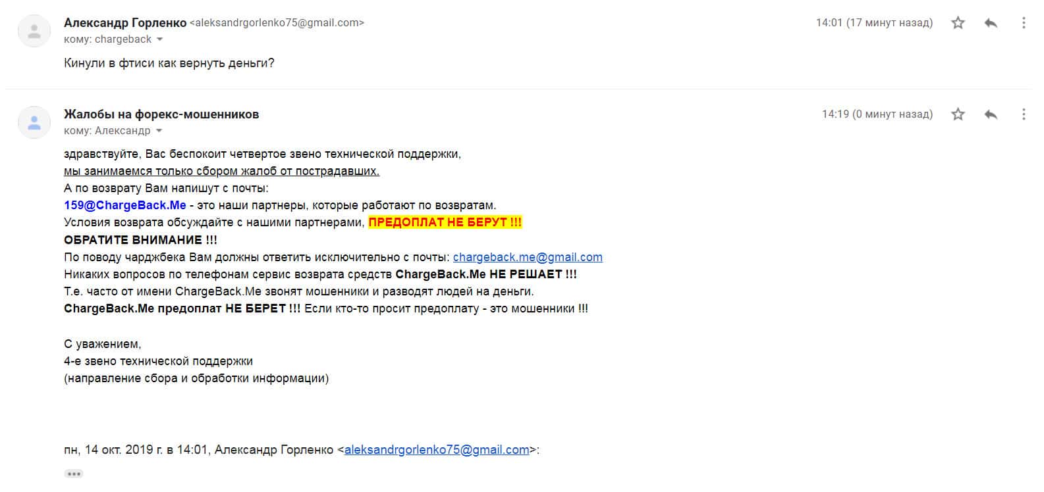The image size is (1044, 492).
Task: Click sender name Александр Горленко
Action: 125,23
